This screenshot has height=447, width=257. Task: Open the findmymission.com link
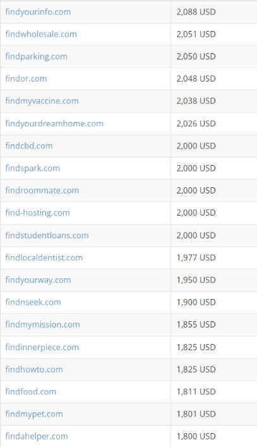(x=43, y=325)
